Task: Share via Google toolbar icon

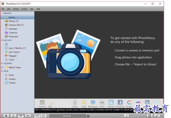Action: [129, 104]
